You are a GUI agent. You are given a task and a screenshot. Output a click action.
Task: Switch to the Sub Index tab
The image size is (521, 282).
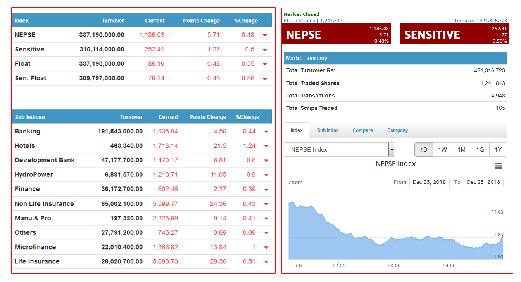click(x=328, y=130)
